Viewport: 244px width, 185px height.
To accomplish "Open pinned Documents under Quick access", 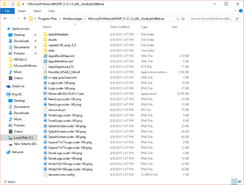I will point(22,47).
